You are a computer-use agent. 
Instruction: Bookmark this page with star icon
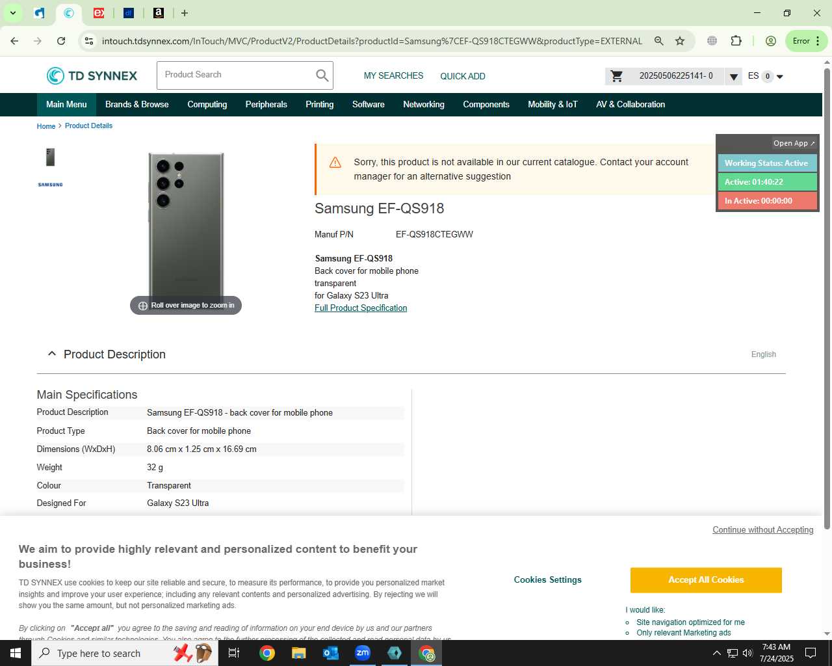(x=680, y=41)
